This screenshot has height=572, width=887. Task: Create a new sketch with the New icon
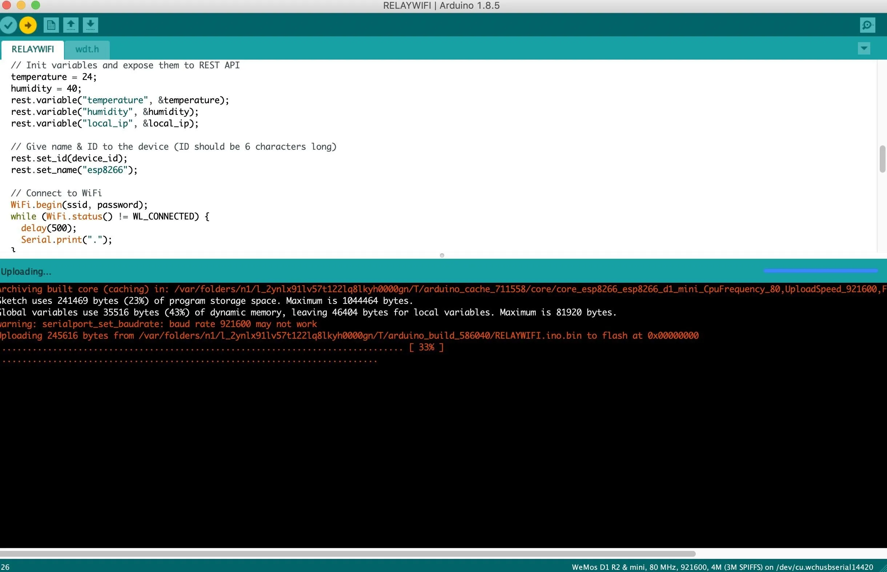click(51, 25)
